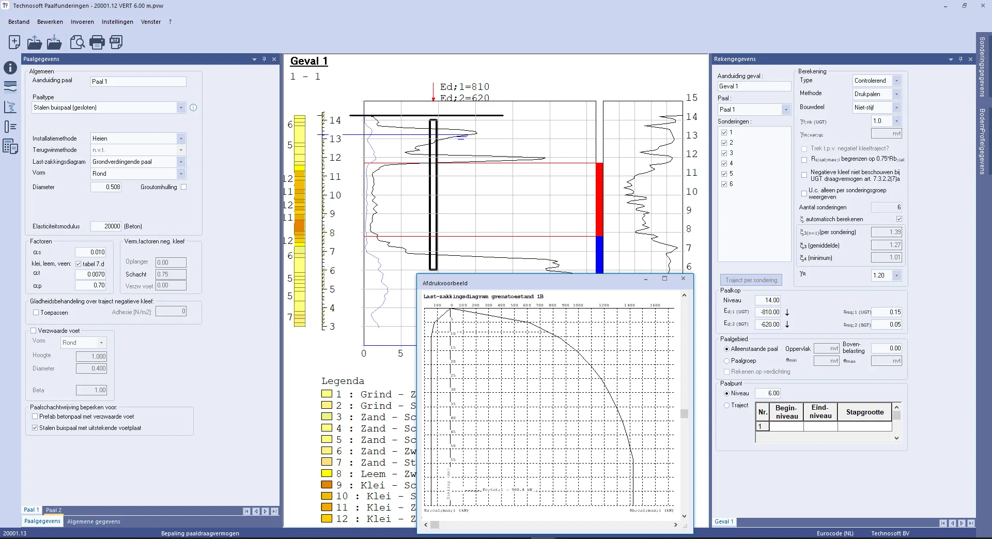The width and height of the screenshot is (992, 539).
Task: Open Instellingen menu
Action: (117, 22)
